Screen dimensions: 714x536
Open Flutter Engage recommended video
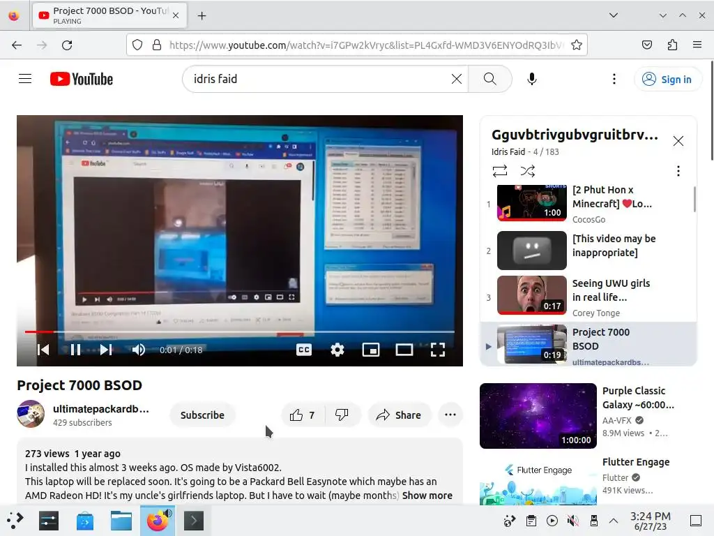tap(538, 479)
